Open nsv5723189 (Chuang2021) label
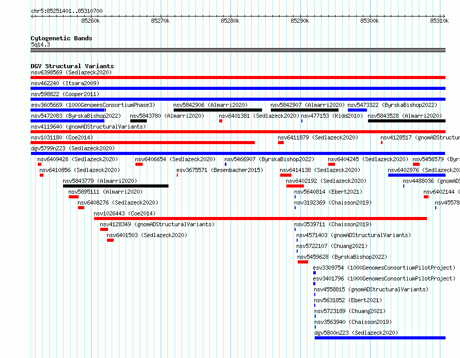 coord(350,311)
